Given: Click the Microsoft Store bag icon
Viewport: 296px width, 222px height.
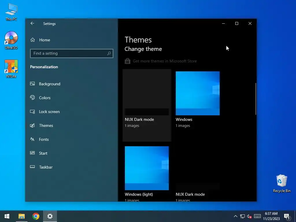Looking at the screenshot, I should (127, 61).
